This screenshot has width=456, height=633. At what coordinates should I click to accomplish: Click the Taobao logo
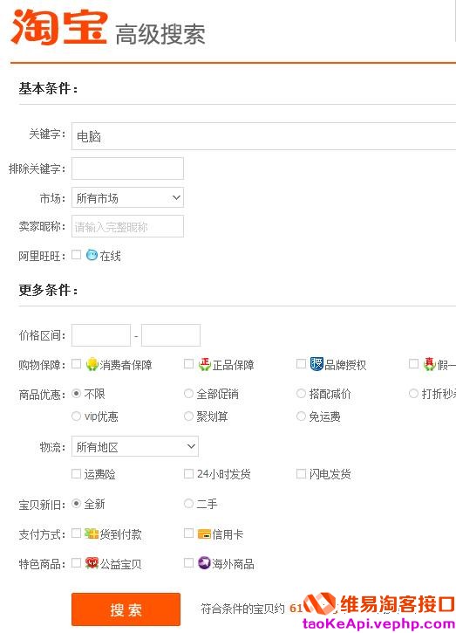click(x=59, y=27)
